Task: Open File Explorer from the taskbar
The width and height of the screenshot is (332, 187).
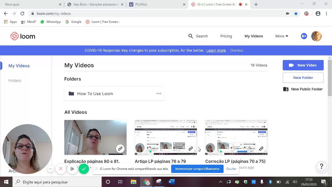Action: pos(133,182)
